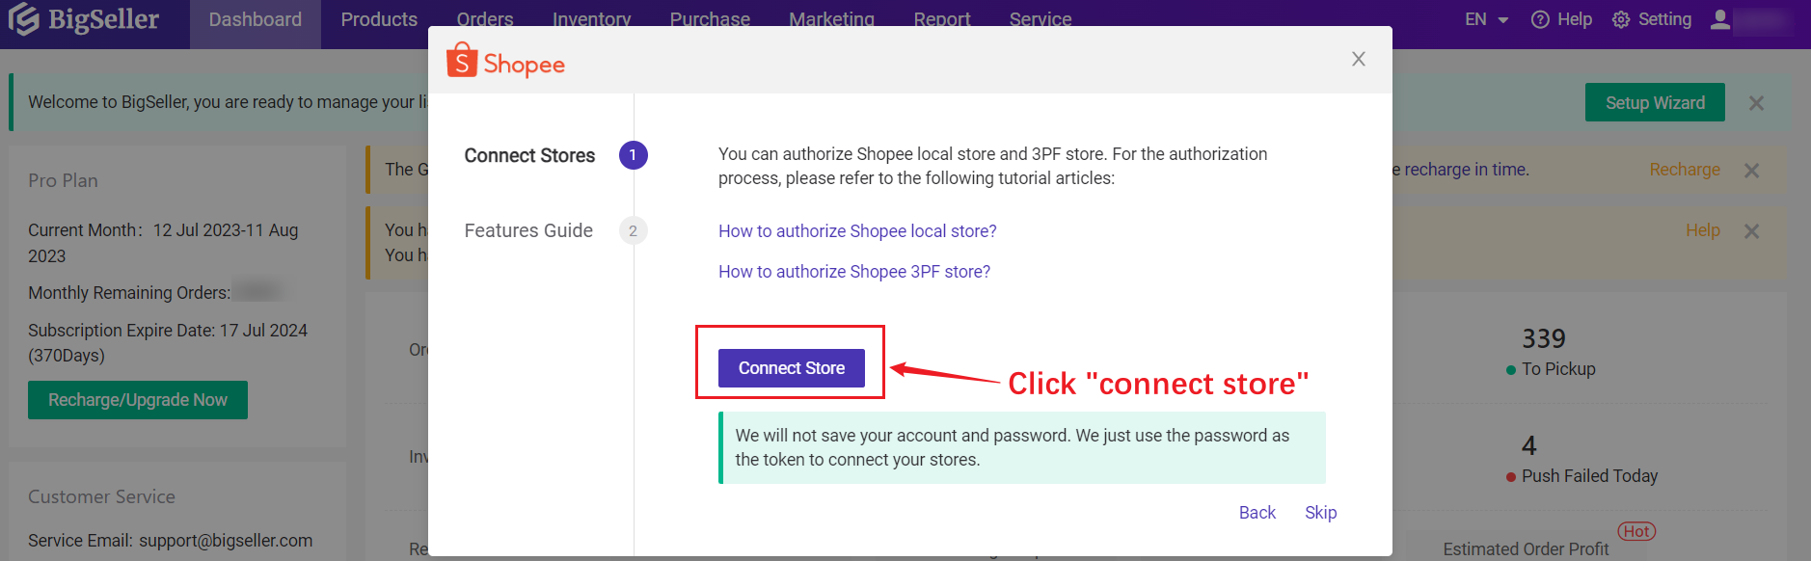Click Monthly Remaining Orders text
Image resolution: width=1811 pixels, height=561 pixels.
click(x=129, y=293)
